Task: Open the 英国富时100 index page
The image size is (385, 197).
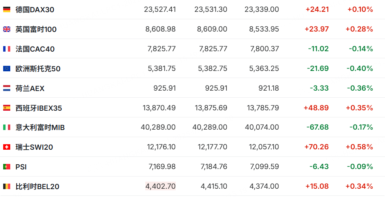Action: (36, 29)
